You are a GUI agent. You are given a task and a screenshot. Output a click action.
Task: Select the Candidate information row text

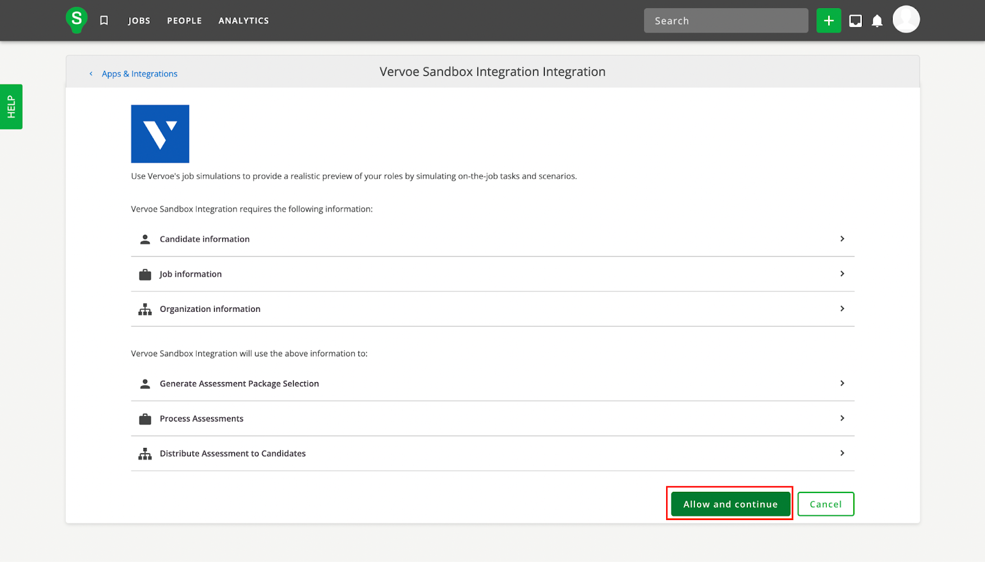(x=204, y=239)
